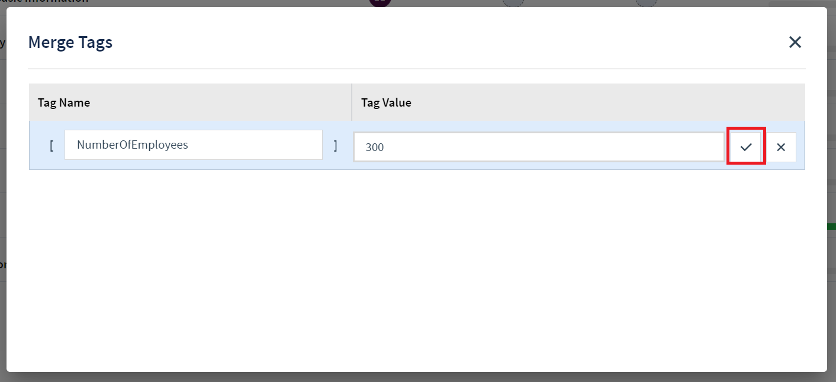Click the NumberOfEmployees name field

(193, 145)
